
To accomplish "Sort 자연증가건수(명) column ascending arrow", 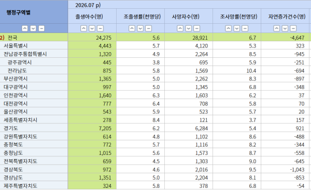I will pos(276,28).
